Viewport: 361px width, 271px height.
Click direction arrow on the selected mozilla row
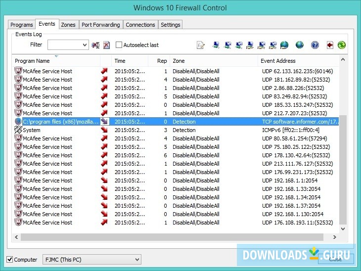click(104, 121)
